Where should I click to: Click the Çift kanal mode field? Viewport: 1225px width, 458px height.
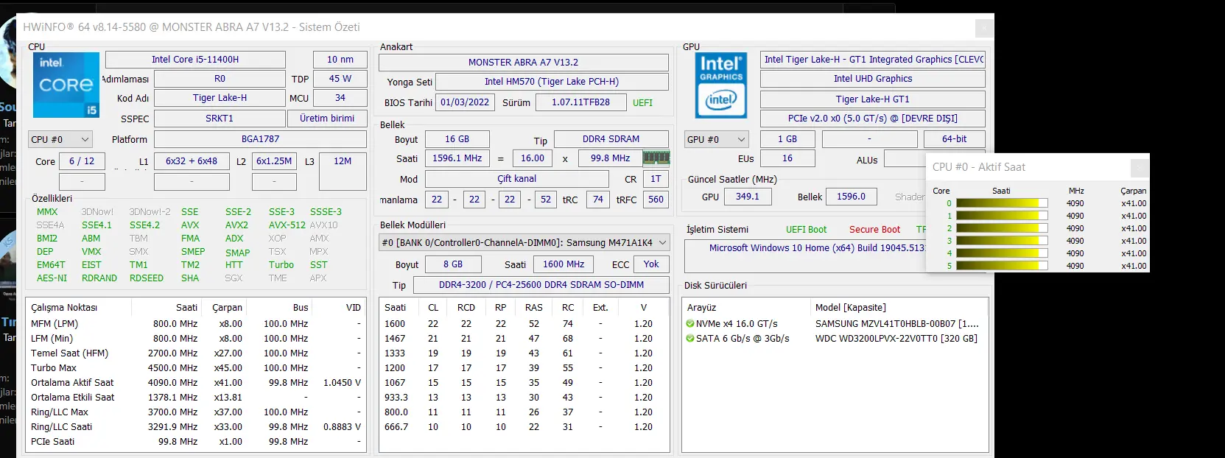pyautogui.click(x=516, y=179)
